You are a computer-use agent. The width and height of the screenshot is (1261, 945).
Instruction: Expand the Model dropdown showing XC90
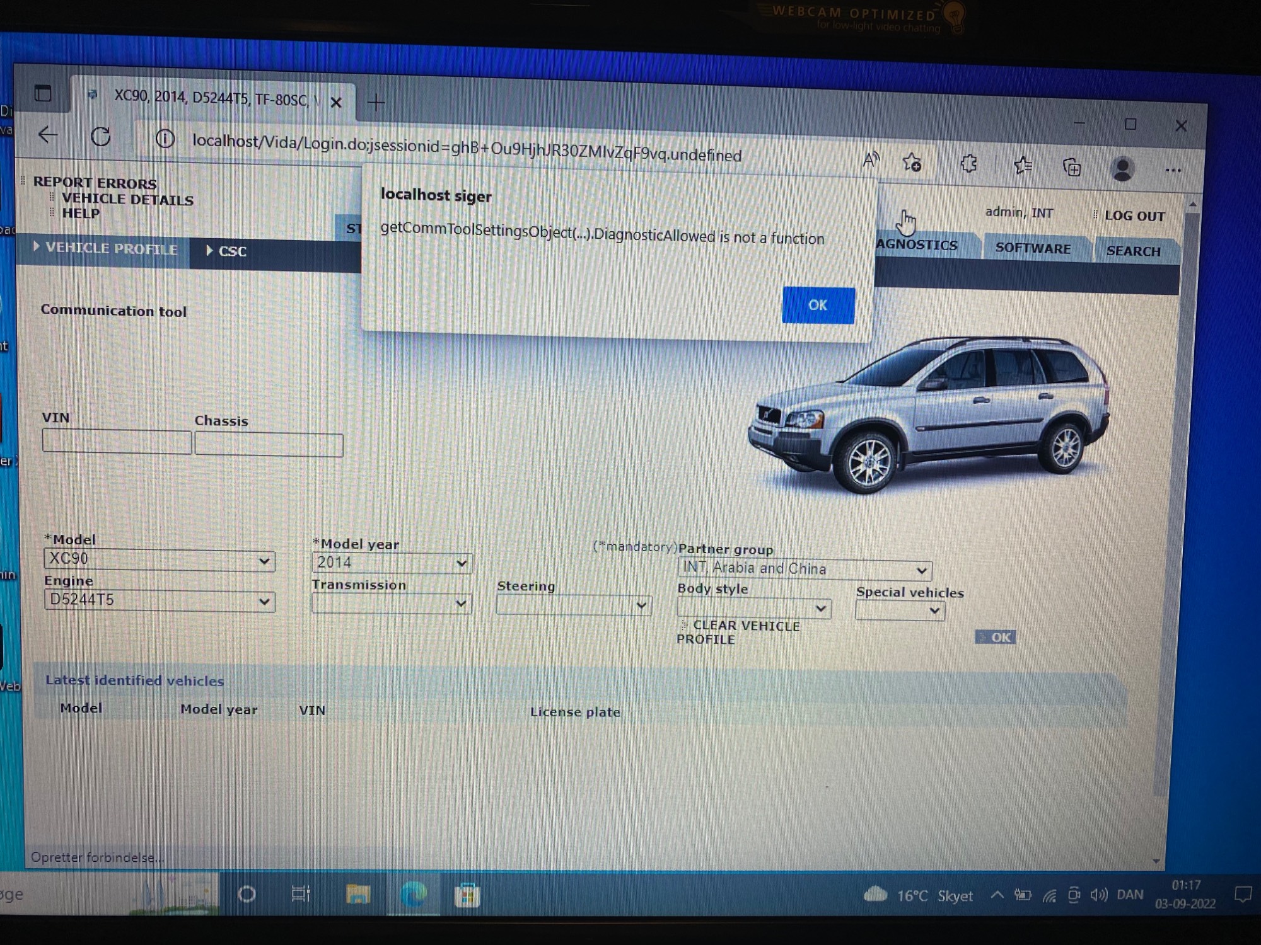click(159, 560)
